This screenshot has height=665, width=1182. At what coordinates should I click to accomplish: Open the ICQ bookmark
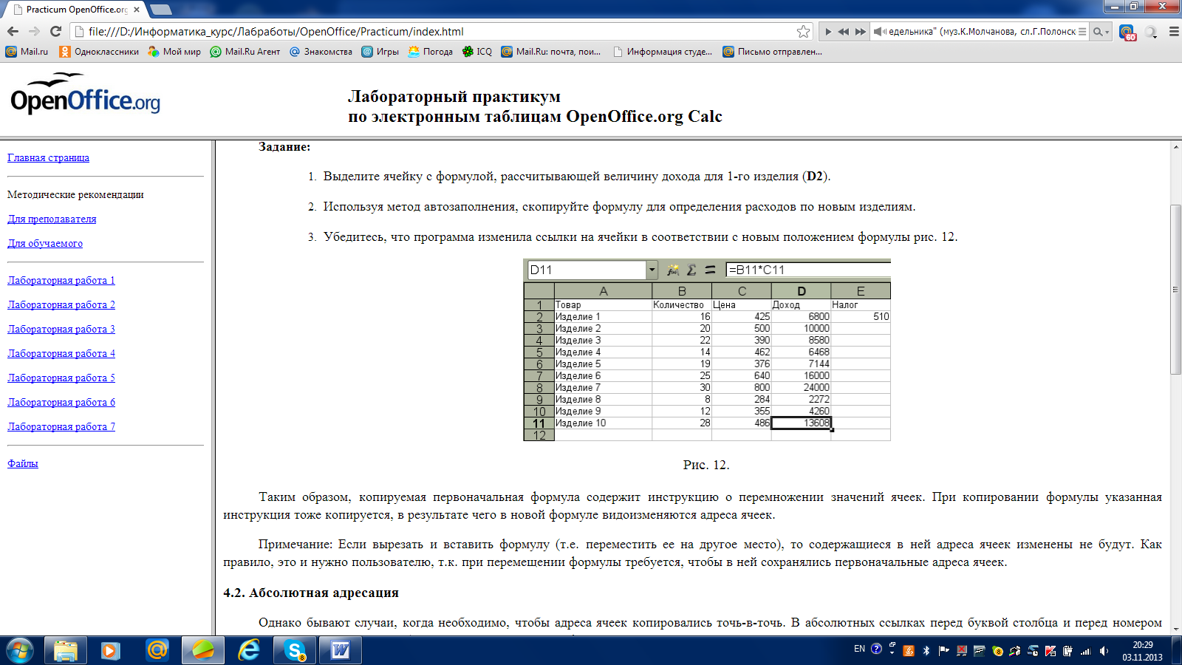(x=476, y=52)
